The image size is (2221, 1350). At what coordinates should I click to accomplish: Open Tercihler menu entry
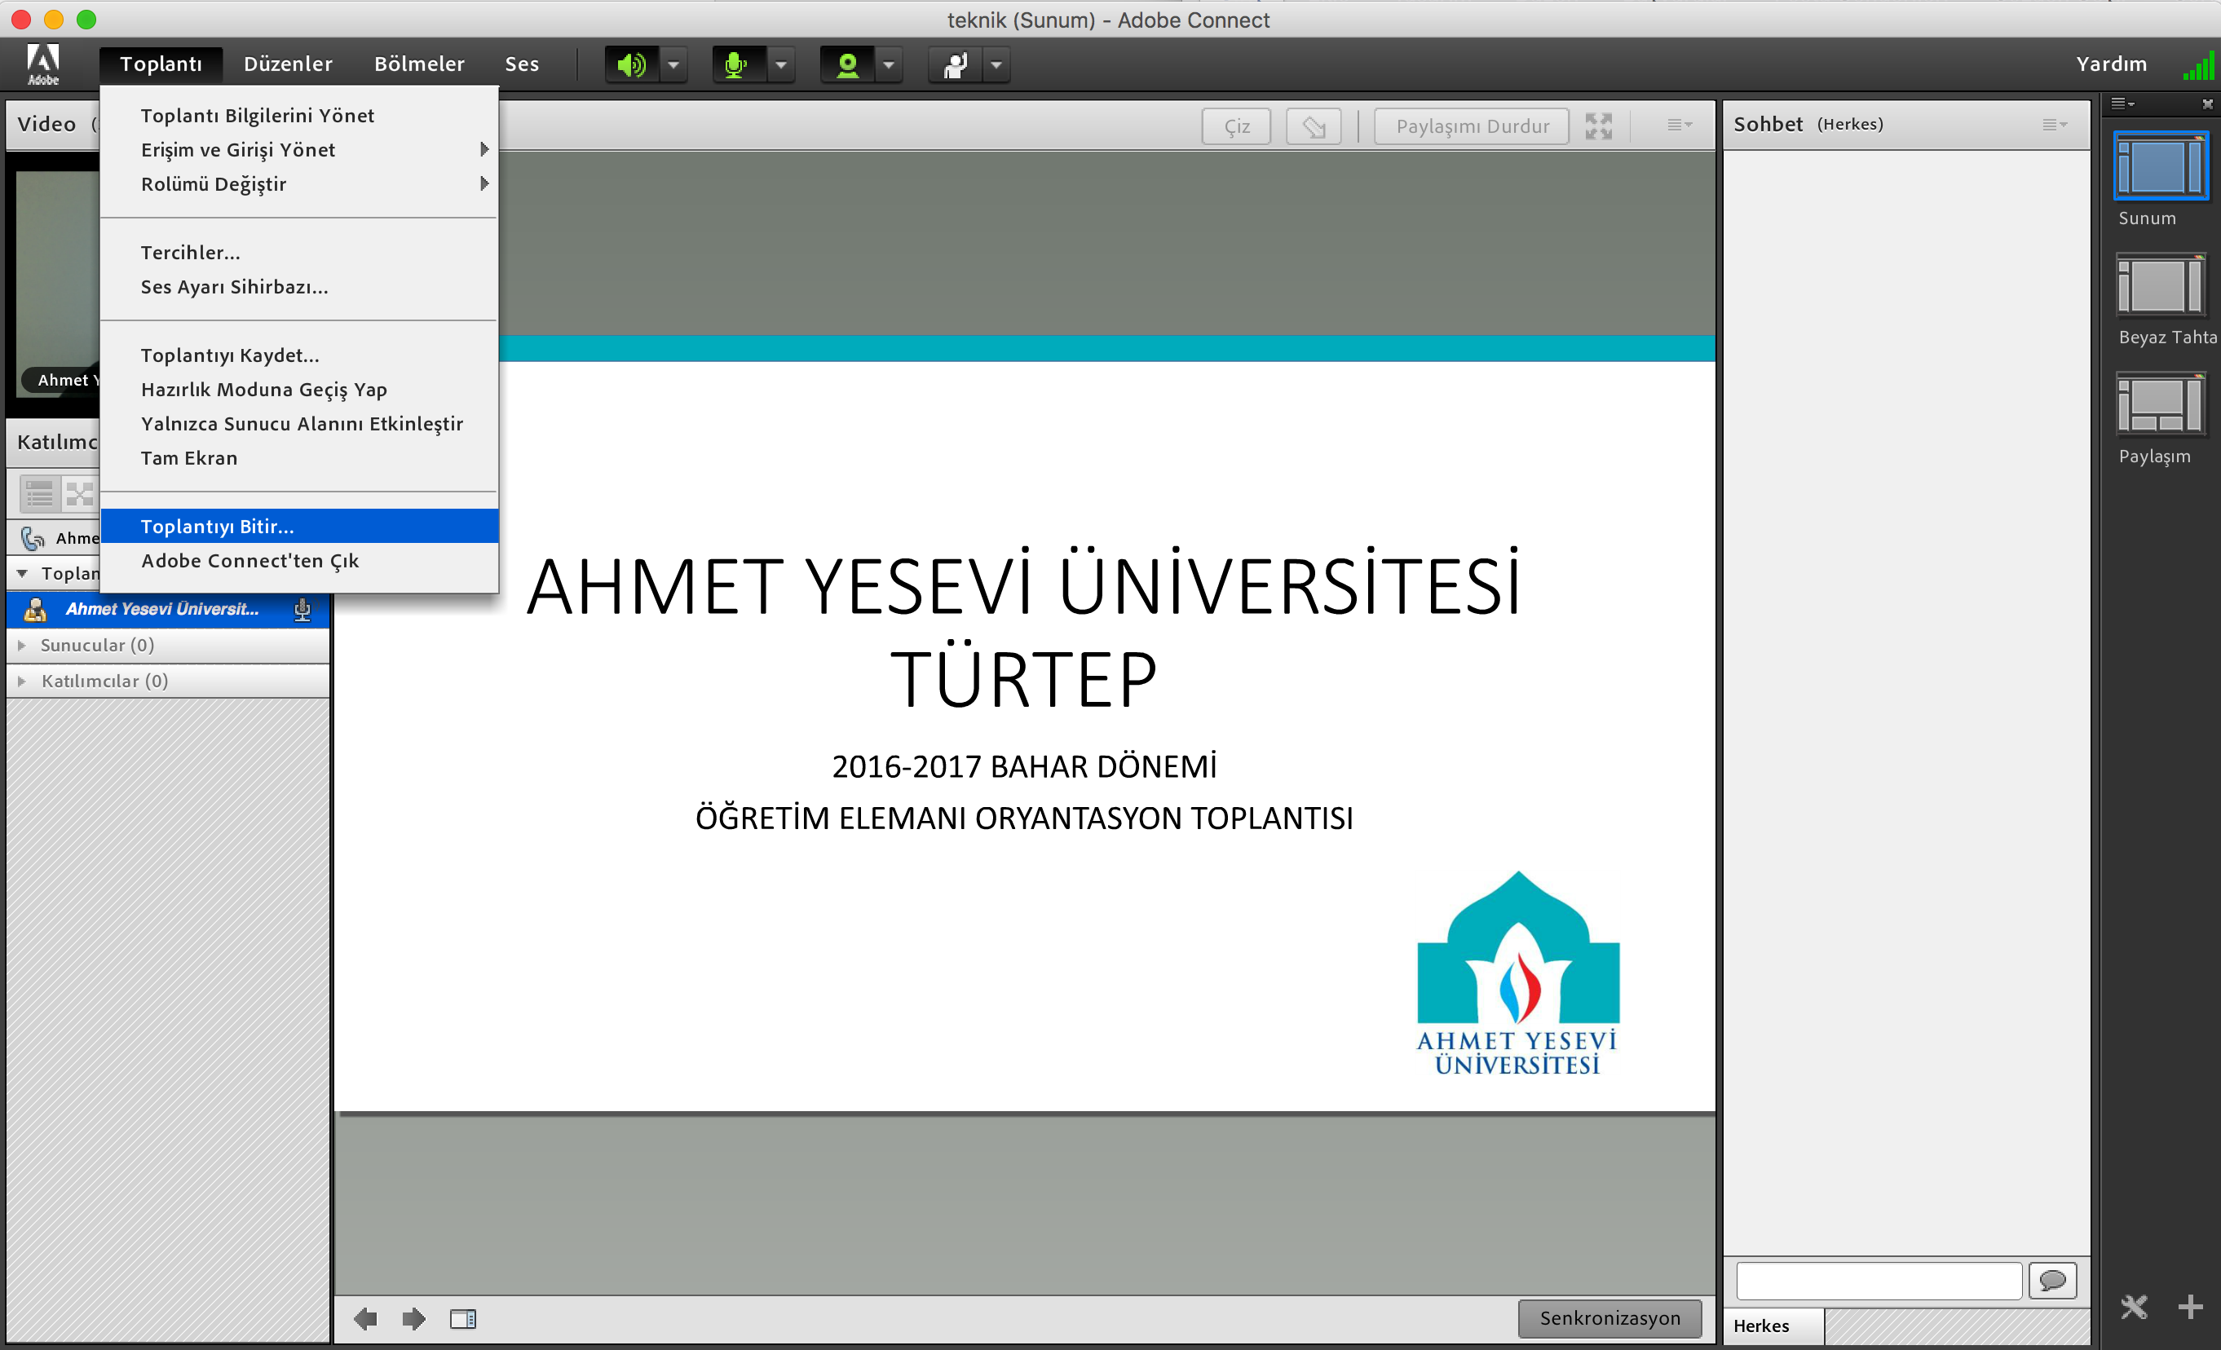point(299,253)
